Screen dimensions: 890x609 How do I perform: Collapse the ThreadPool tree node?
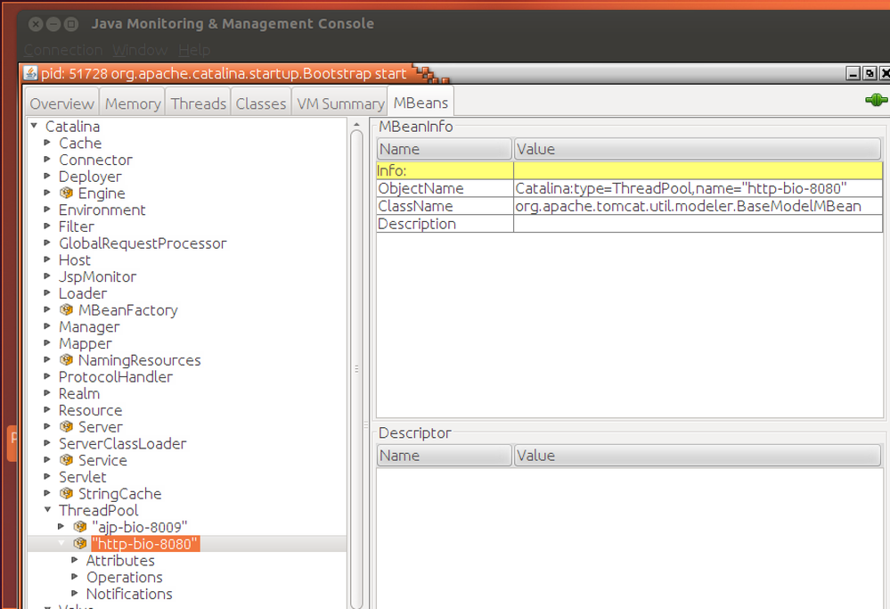pos(47,510)
